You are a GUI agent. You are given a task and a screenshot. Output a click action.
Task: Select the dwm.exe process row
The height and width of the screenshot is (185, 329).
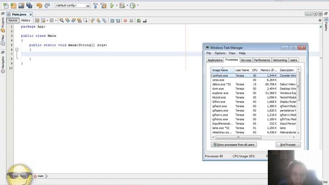[253, 89]
